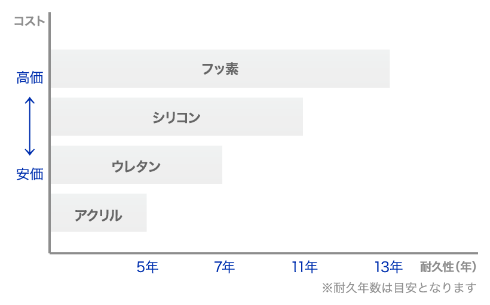
Task: Click the ウレタン text label
Action: pyautogui.click(x=136, y=166)
